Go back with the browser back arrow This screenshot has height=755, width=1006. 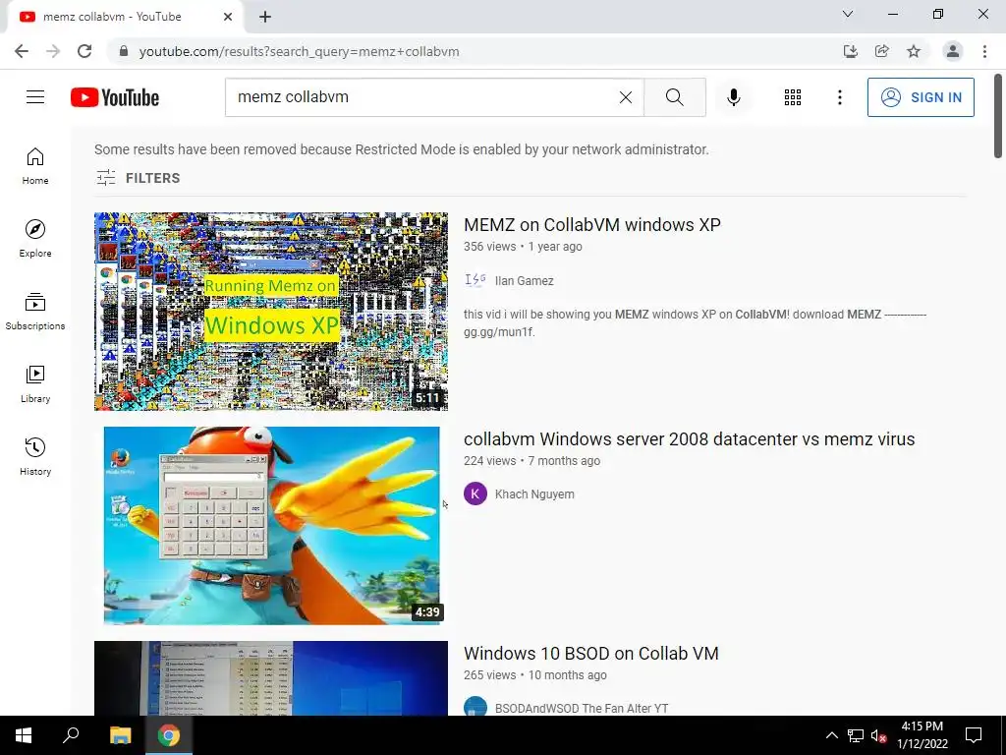[x=22, y=51]
